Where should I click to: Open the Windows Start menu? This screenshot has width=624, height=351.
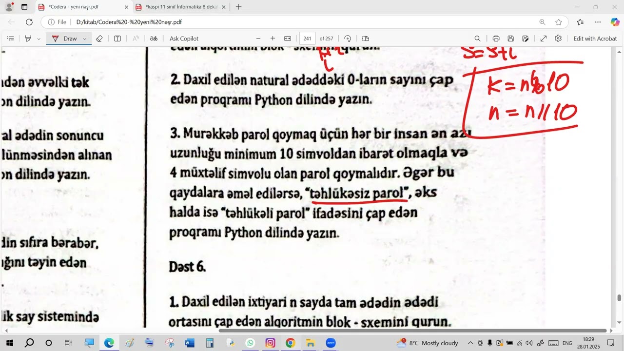pos(9,343)
